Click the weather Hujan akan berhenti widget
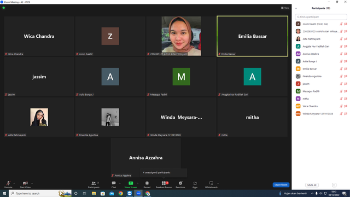Image resolution: width=350 pixels, height=197 pixels. point(293,193)
